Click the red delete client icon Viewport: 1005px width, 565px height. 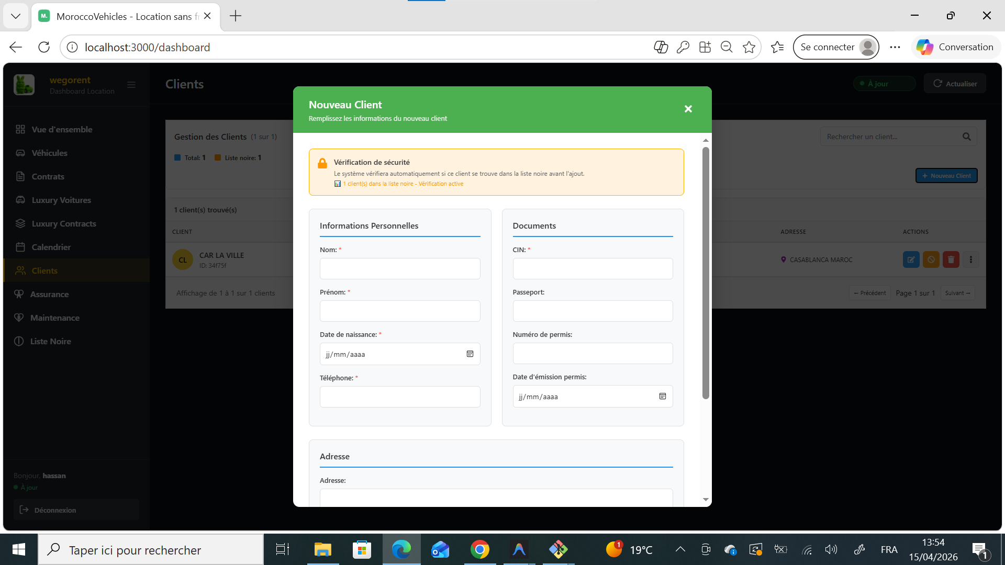click(951, 259)
